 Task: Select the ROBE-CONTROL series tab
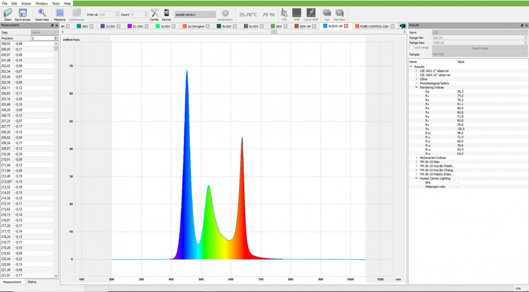pyautogui.click(x=374, y=26)
